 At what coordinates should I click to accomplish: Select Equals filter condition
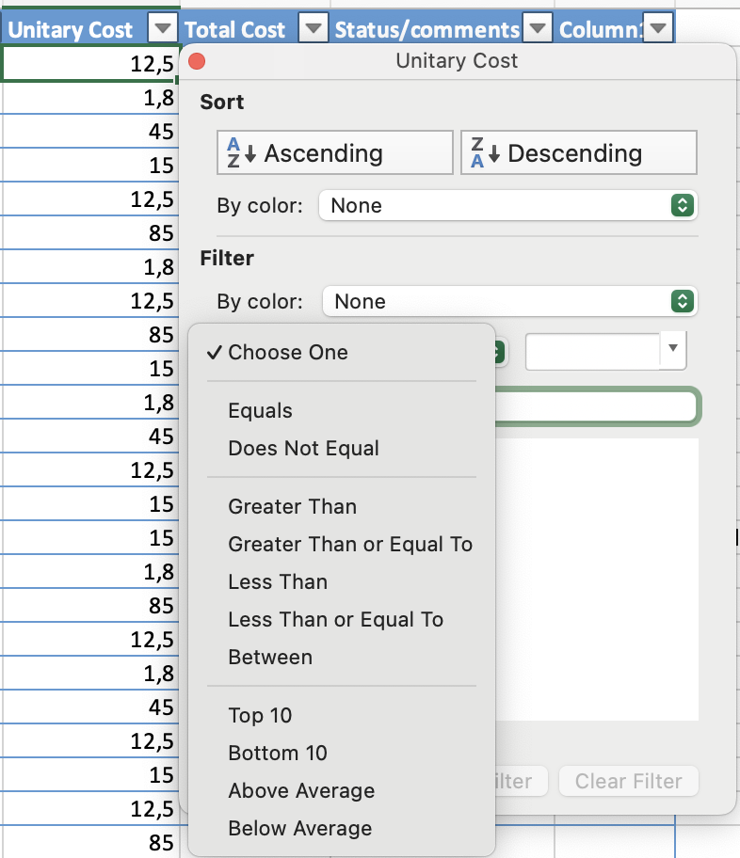260,410
